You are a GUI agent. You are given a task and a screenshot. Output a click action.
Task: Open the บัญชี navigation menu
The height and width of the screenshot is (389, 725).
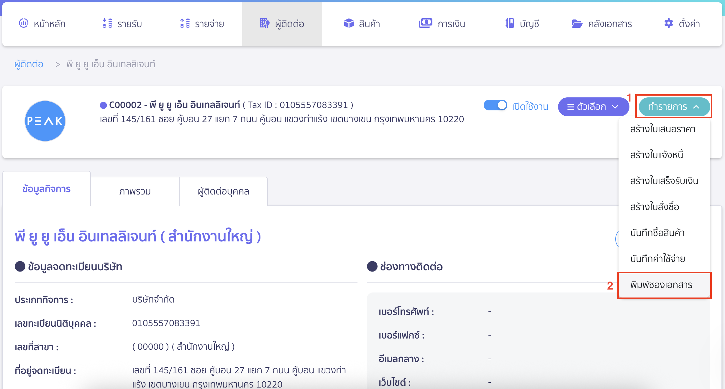click(x=522, y=24)
